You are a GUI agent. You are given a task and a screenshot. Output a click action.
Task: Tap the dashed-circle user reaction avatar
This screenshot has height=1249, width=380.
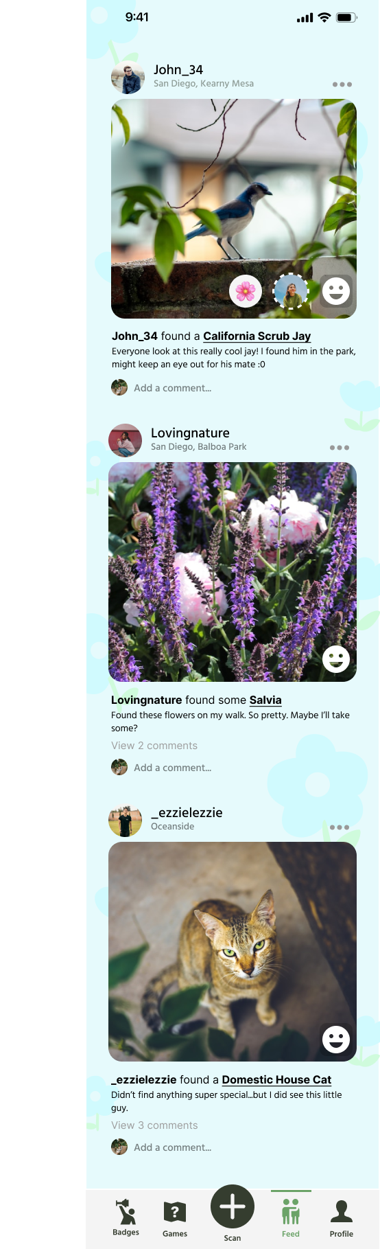click(291, 291)
